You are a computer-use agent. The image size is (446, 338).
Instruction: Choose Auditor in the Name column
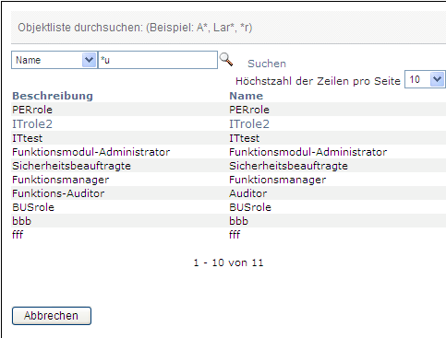tap(248, 193)
